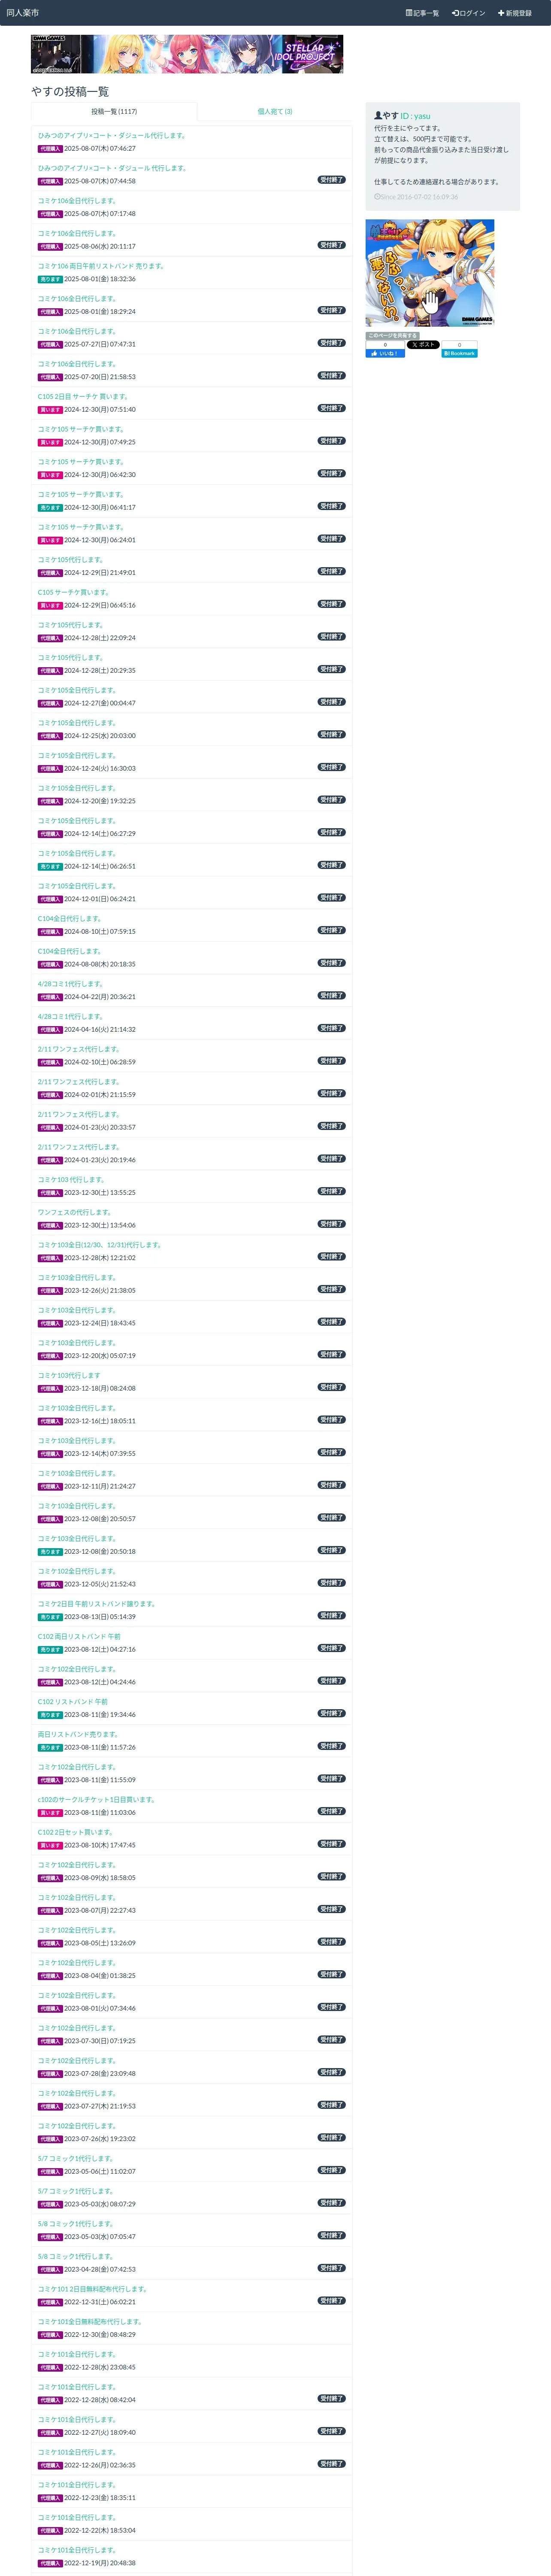
Task: Click the DMM Games sidebar ad image
Action: pos(430,273)
